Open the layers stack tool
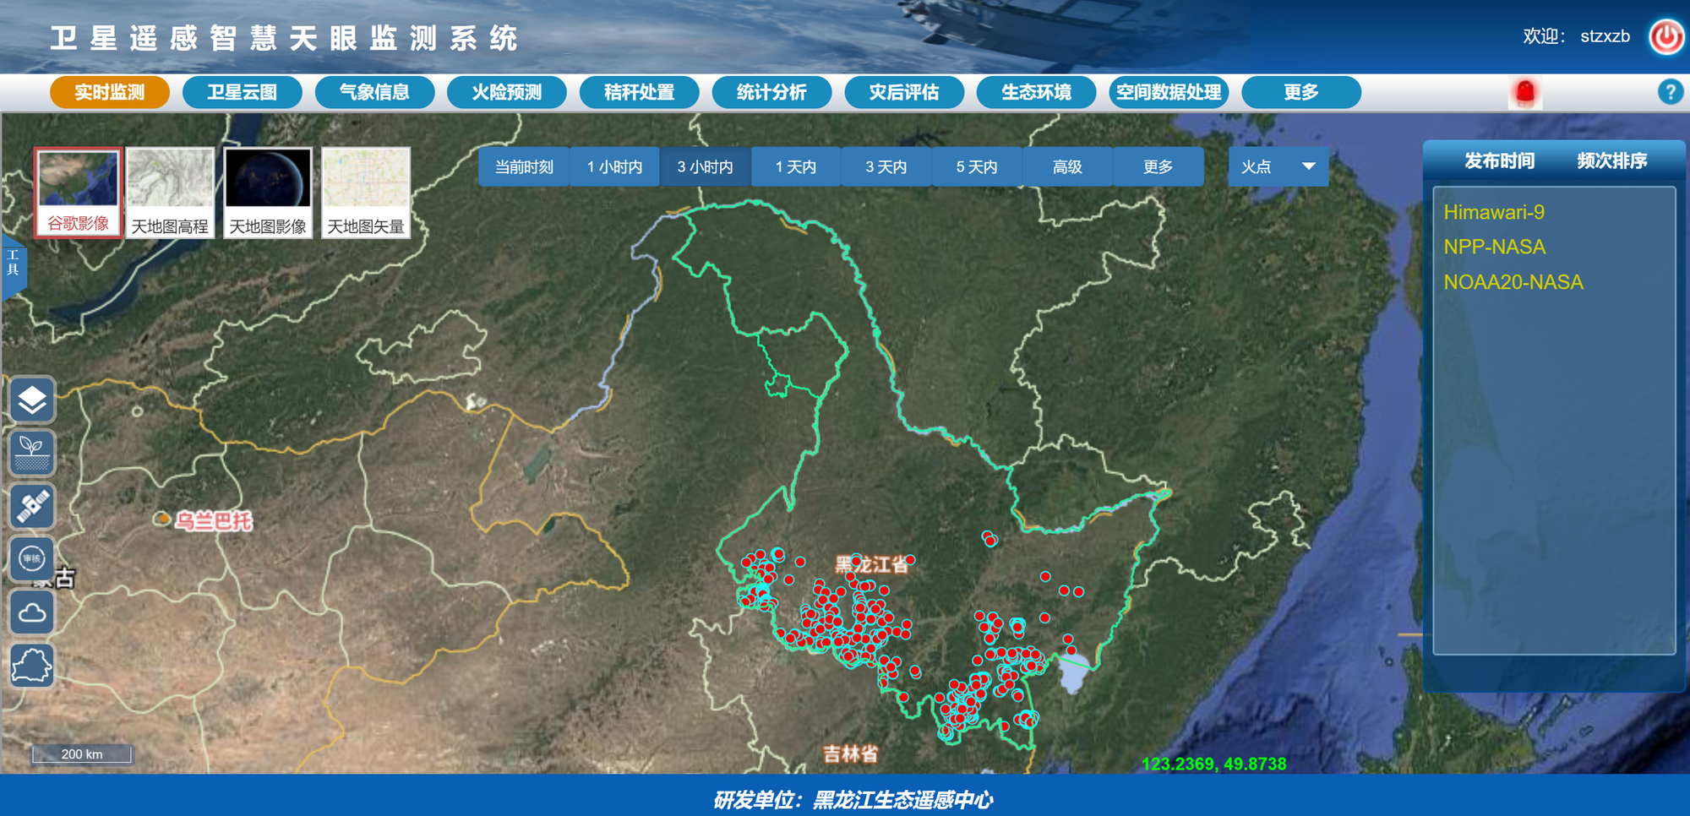 coord(32,400)
